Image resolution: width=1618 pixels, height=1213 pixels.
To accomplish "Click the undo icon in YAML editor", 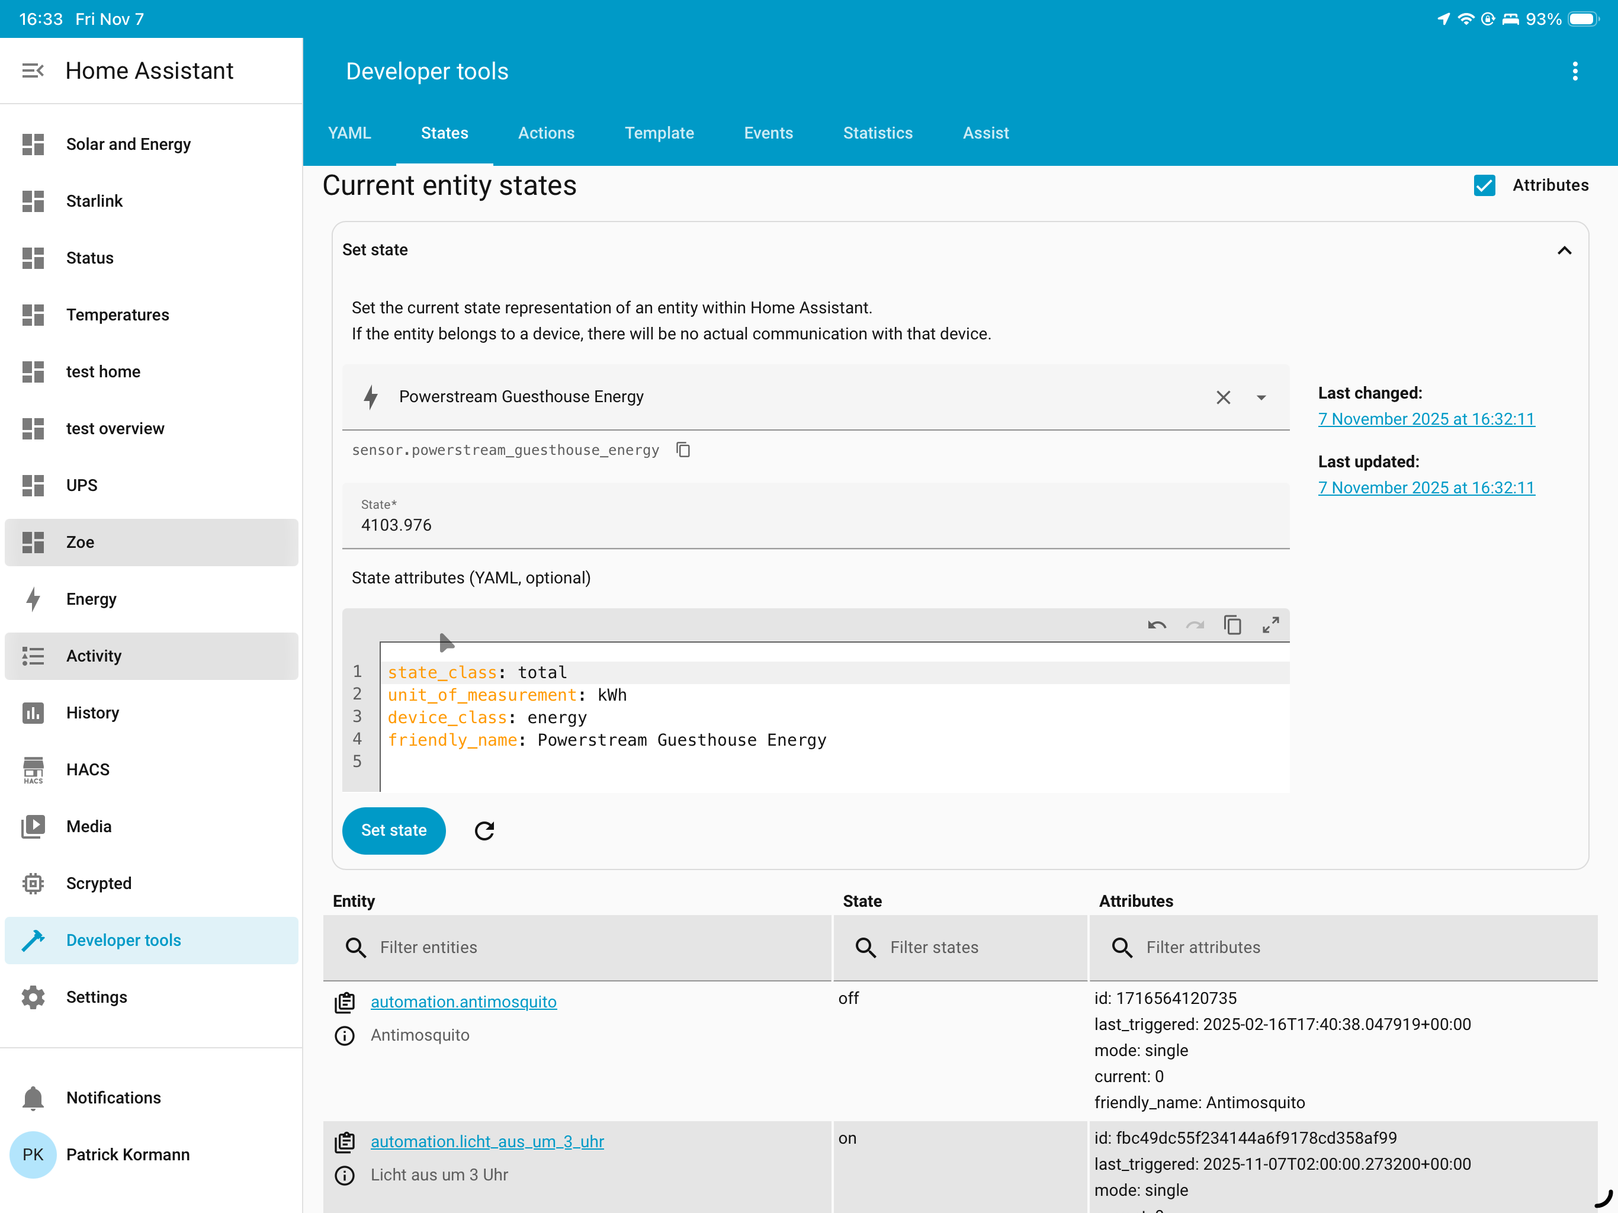I will tap(1157, 625).
